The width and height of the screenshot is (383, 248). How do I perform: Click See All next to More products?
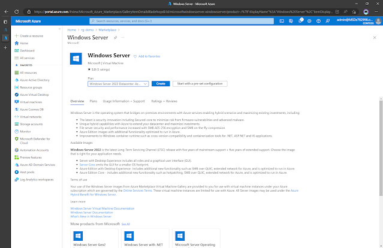(125, 224)
